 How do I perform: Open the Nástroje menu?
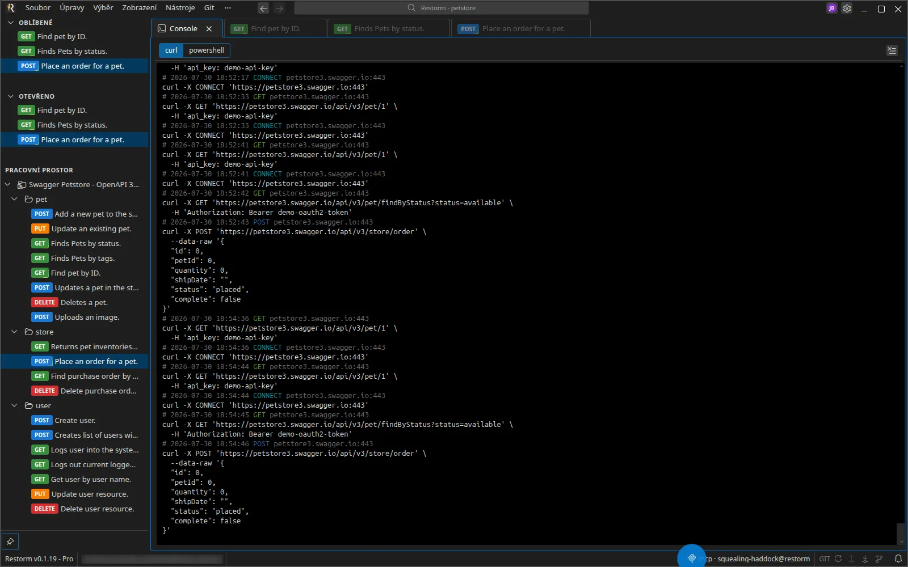pyautogui.click(x=180, y=8)
